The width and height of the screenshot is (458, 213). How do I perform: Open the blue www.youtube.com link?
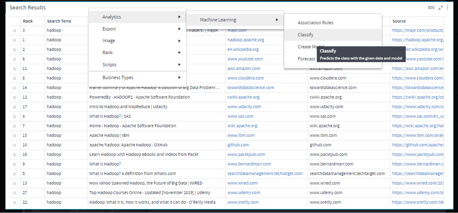point(245,59)
